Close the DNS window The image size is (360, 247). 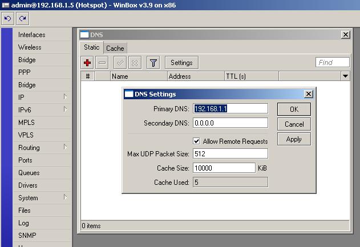pos(345,35)
